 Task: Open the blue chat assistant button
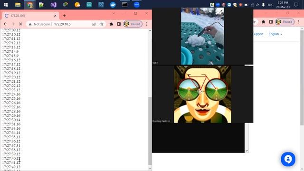[x=288, y=159]
